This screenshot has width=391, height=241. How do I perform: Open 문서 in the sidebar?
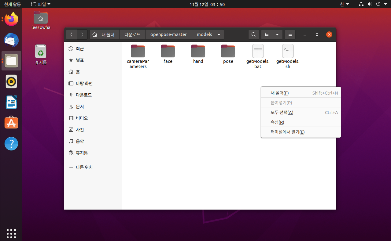coord(93,106)
